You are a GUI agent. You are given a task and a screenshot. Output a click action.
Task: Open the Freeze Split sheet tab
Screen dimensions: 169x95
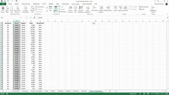[16, 91]
